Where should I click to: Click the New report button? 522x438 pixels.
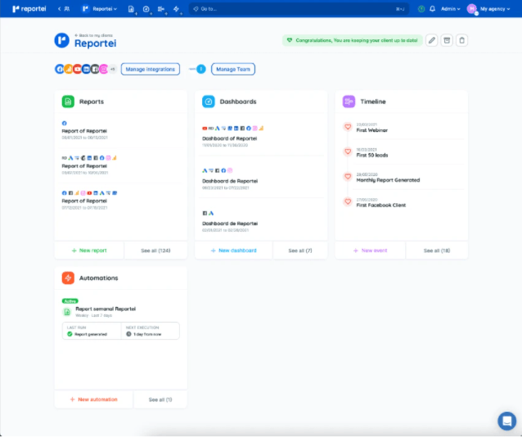(x=89, y=251)
